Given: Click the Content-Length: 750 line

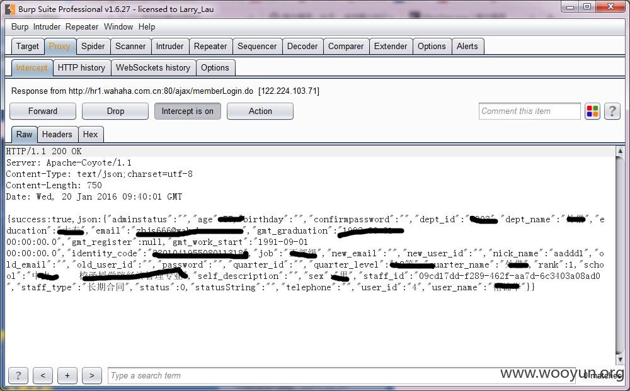Looking at the screenshot, I should click(54, 185).
